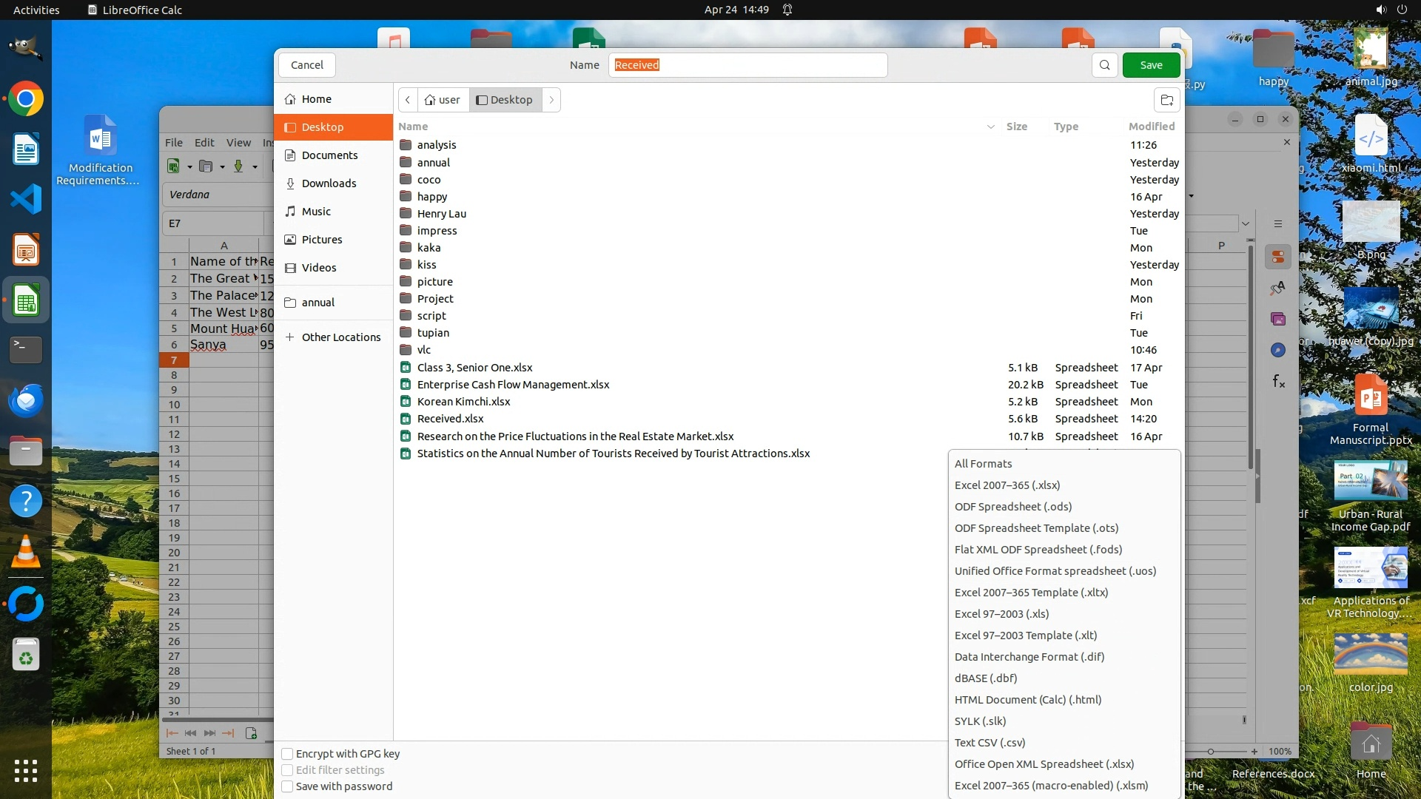This screenshot has height=799, width=1421.
Task: Click the create new folder icon
Action: [x=1167, y=100]
